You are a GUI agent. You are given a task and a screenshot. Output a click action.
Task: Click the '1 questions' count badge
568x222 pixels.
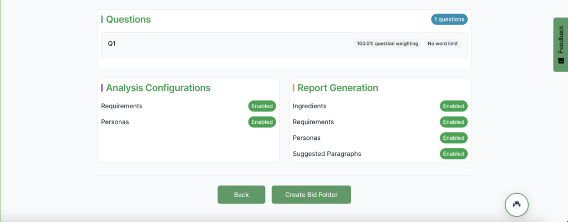[x=449, y=19]
